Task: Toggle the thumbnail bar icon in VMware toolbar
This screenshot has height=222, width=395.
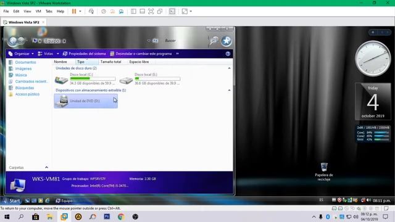Action: click(x=142, y=11)
